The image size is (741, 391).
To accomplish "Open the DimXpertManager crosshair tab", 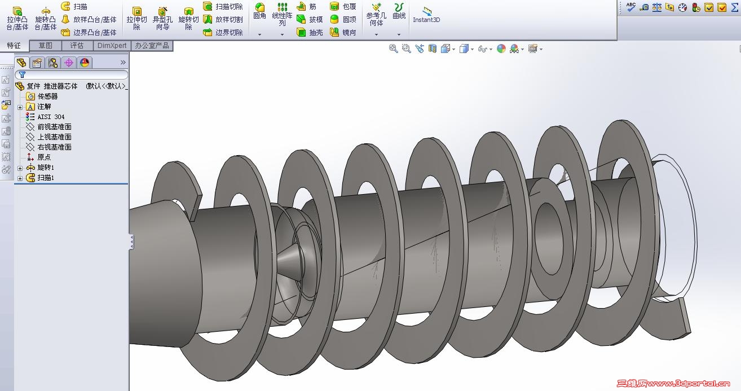I will pos(69,63).
